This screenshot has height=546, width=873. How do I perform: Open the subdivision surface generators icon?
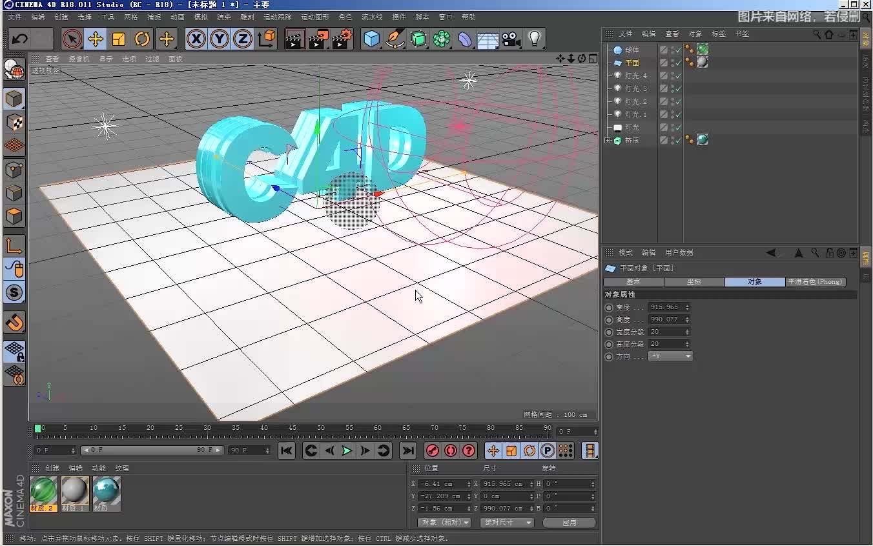[x=418, y=39]
